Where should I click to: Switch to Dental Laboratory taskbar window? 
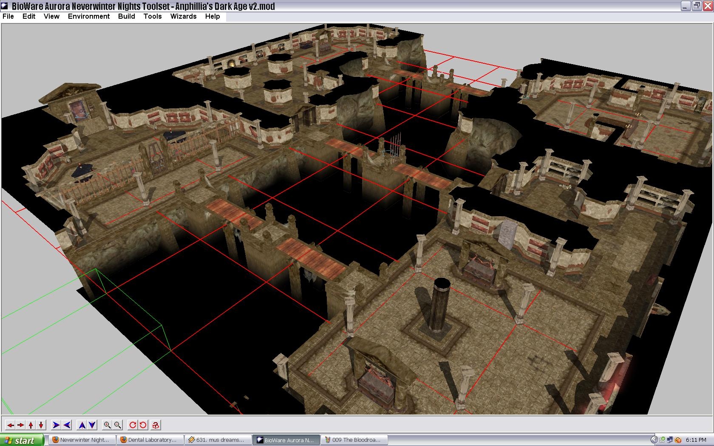pos(150,440)
